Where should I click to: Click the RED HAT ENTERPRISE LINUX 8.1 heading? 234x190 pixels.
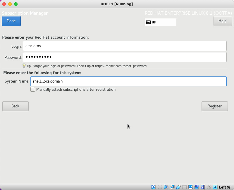(188, 13)
